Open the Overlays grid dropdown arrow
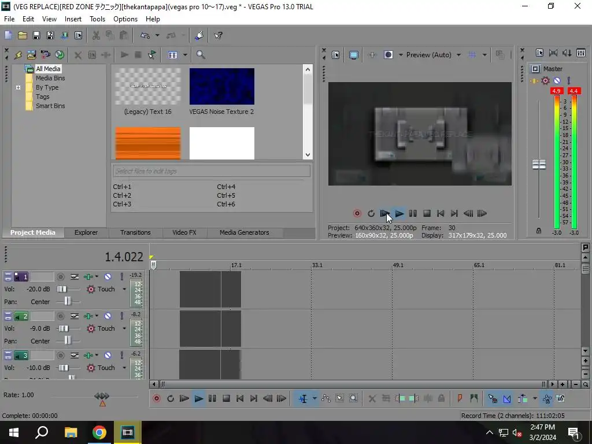The width and height of the screenshot is (592, 444). (x=484, y=55)
